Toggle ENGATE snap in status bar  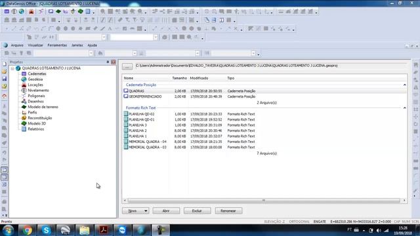point(320,222)
